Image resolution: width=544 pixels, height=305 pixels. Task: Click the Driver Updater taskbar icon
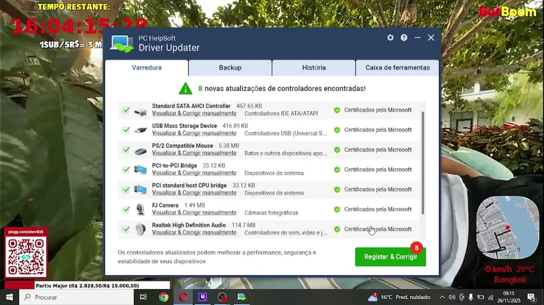[x=241, y=297]
